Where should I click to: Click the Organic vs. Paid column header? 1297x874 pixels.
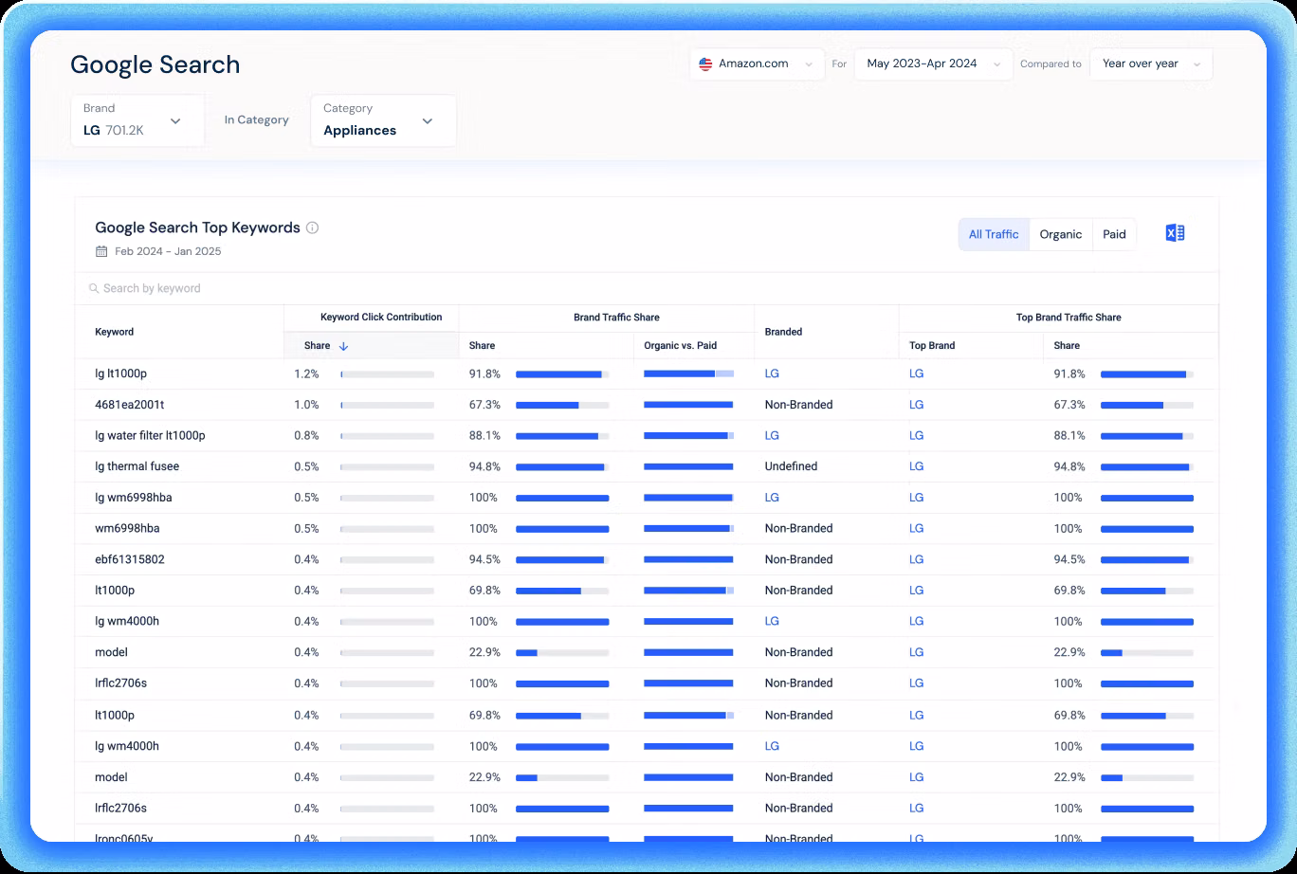(x=680, y=346)
